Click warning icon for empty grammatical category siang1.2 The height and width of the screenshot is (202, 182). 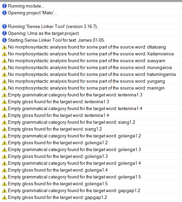pyautogui.click(x=4, y=122)
